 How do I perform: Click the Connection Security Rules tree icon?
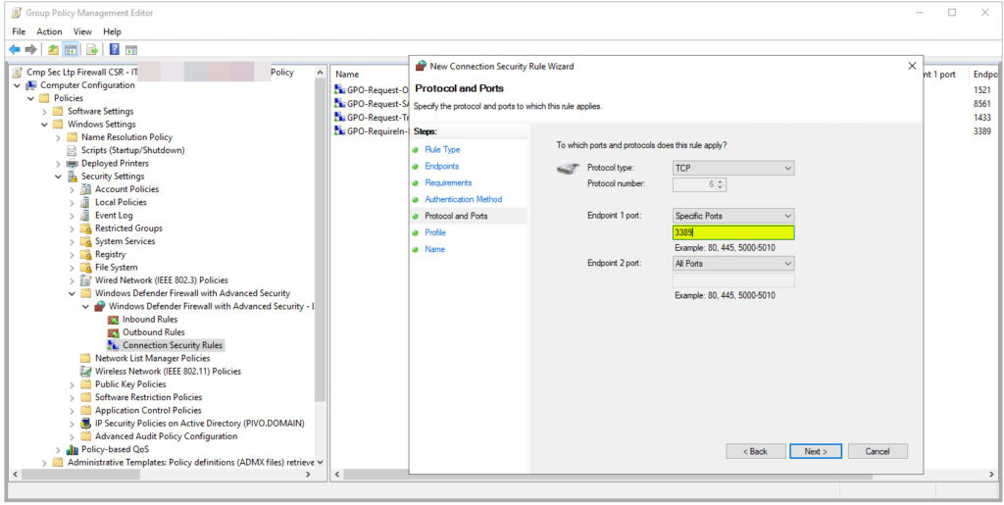pyautogui.click(x=114, y=345)
